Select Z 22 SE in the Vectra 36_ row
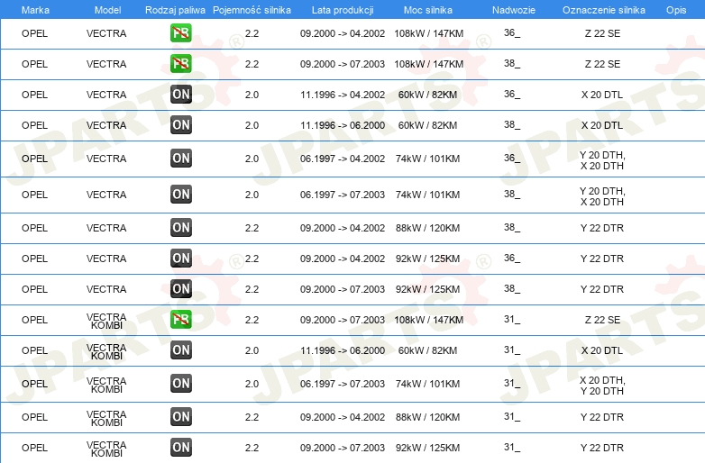705x463 pixels. click(602, 33)
